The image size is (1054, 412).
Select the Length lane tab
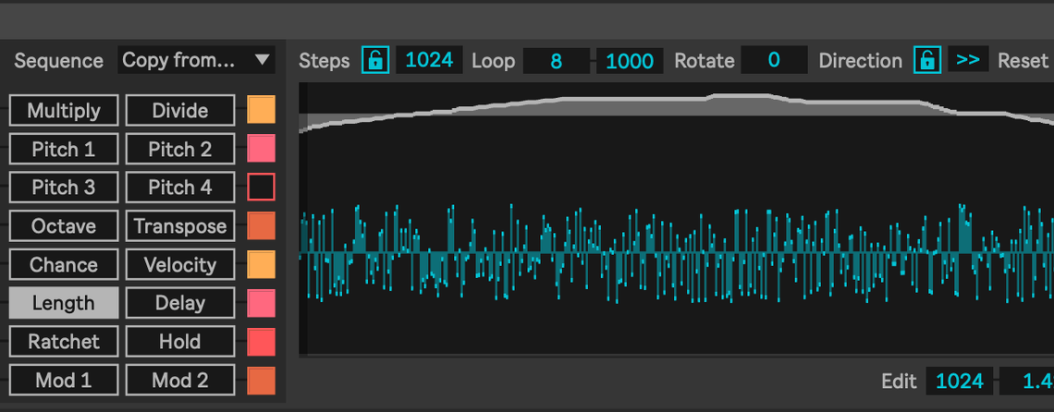click(64, 303)
